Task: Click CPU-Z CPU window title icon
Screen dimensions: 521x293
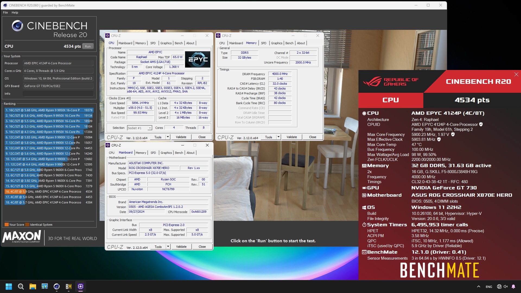Action: point(108,36)
